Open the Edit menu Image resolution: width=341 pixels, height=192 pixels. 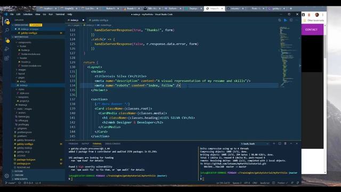coord(18,14)
